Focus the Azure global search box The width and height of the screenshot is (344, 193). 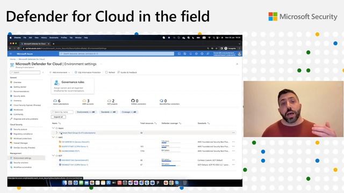point(117,54)
